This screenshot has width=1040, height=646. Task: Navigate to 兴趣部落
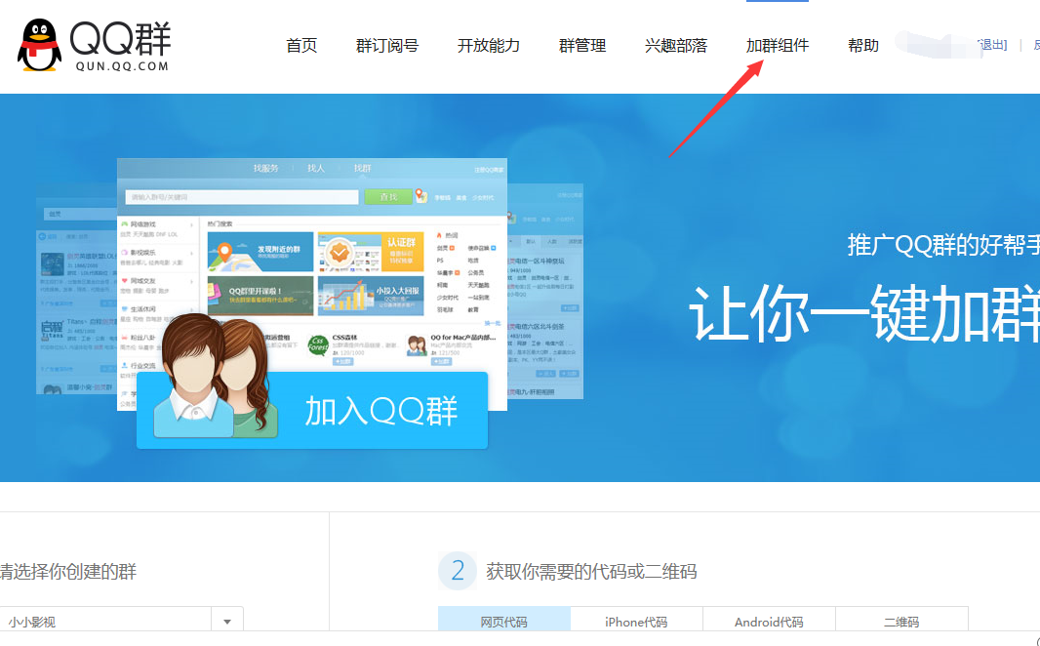pos(676,46)
